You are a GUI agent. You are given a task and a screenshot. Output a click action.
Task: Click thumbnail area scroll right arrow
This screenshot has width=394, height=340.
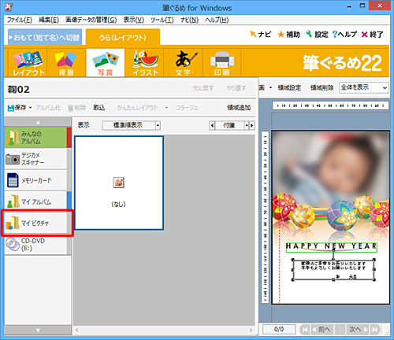(251, 330)
